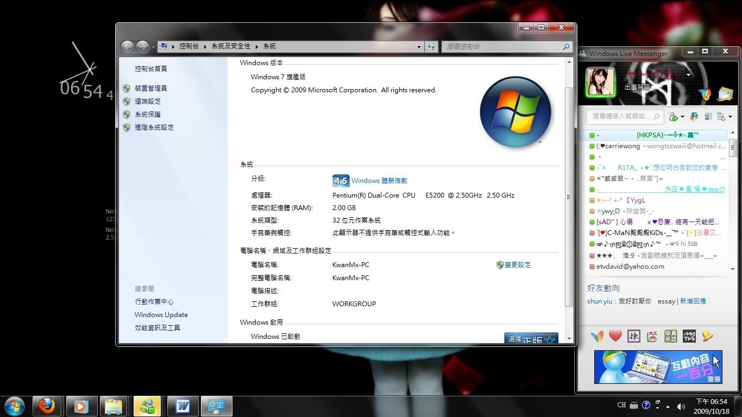
Task: Click the 控制台 breadcrumb item
Action: (x=188, y=47)
